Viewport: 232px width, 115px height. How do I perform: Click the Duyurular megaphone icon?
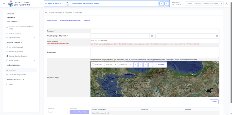(x=46, y=3)
